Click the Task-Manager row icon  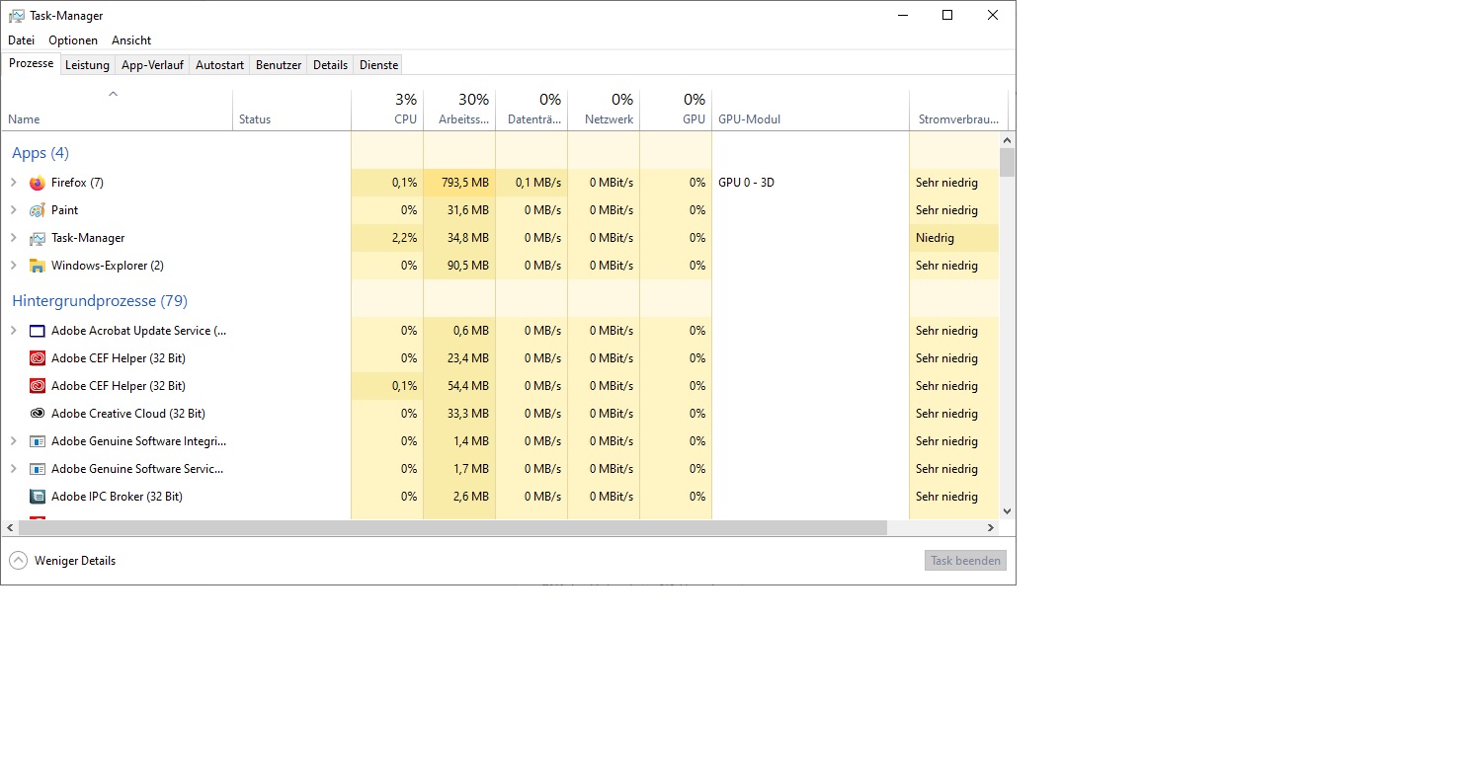pyautogui.click(x=38, y=238)
